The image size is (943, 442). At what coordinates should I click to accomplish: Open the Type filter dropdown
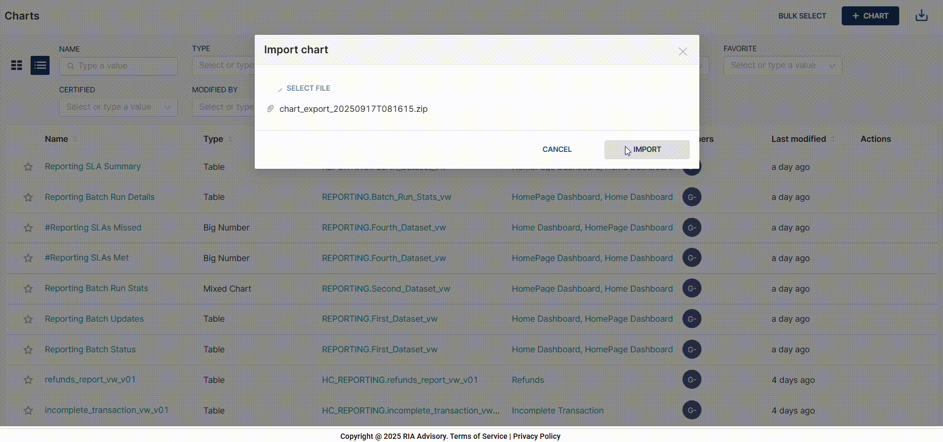click(224, 65)
